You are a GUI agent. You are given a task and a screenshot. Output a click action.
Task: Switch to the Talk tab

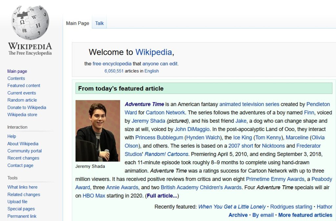click(99, 23)
